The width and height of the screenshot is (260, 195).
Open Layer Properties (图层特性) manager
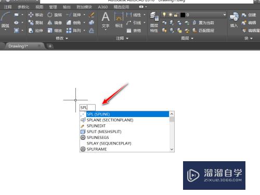(x=154, y=22)
